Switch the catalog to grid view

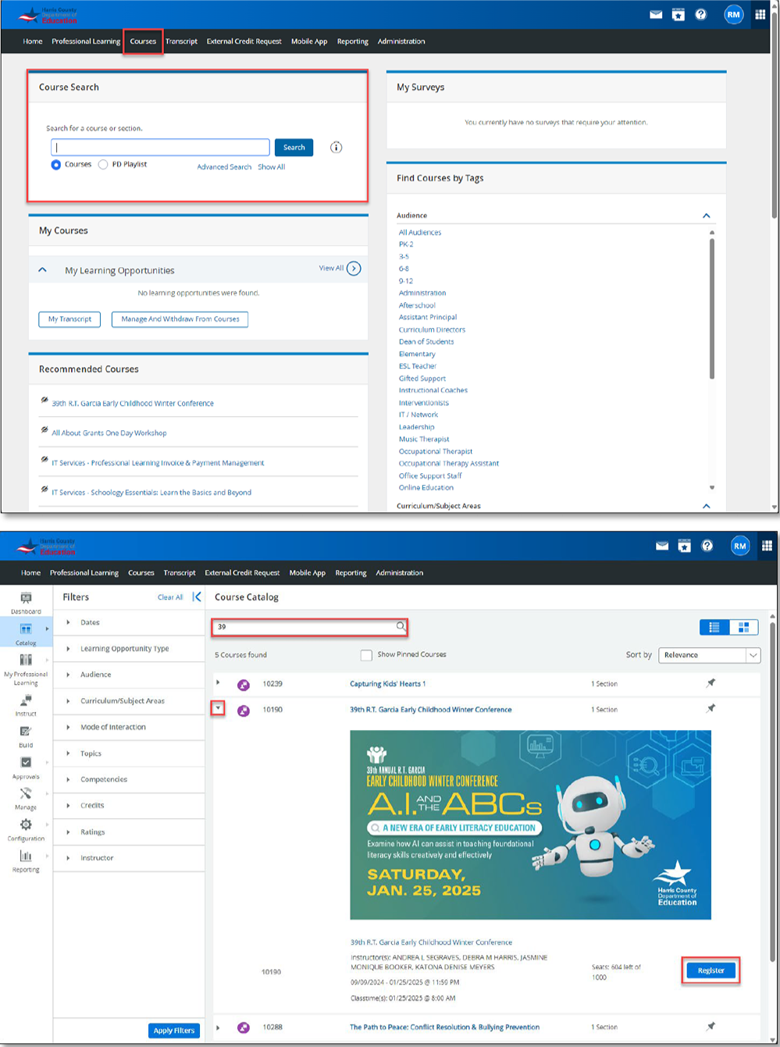click(743, 627)
